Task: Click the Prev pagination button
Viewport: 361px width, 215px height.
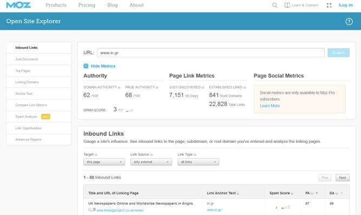Action: 325,178
